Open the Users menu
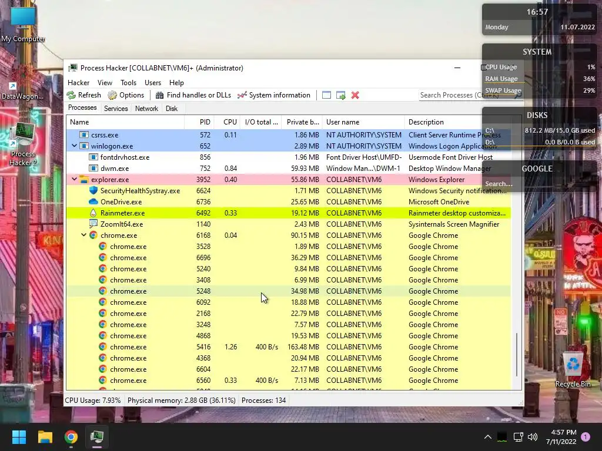602x451 pixels. coord(153,83)
